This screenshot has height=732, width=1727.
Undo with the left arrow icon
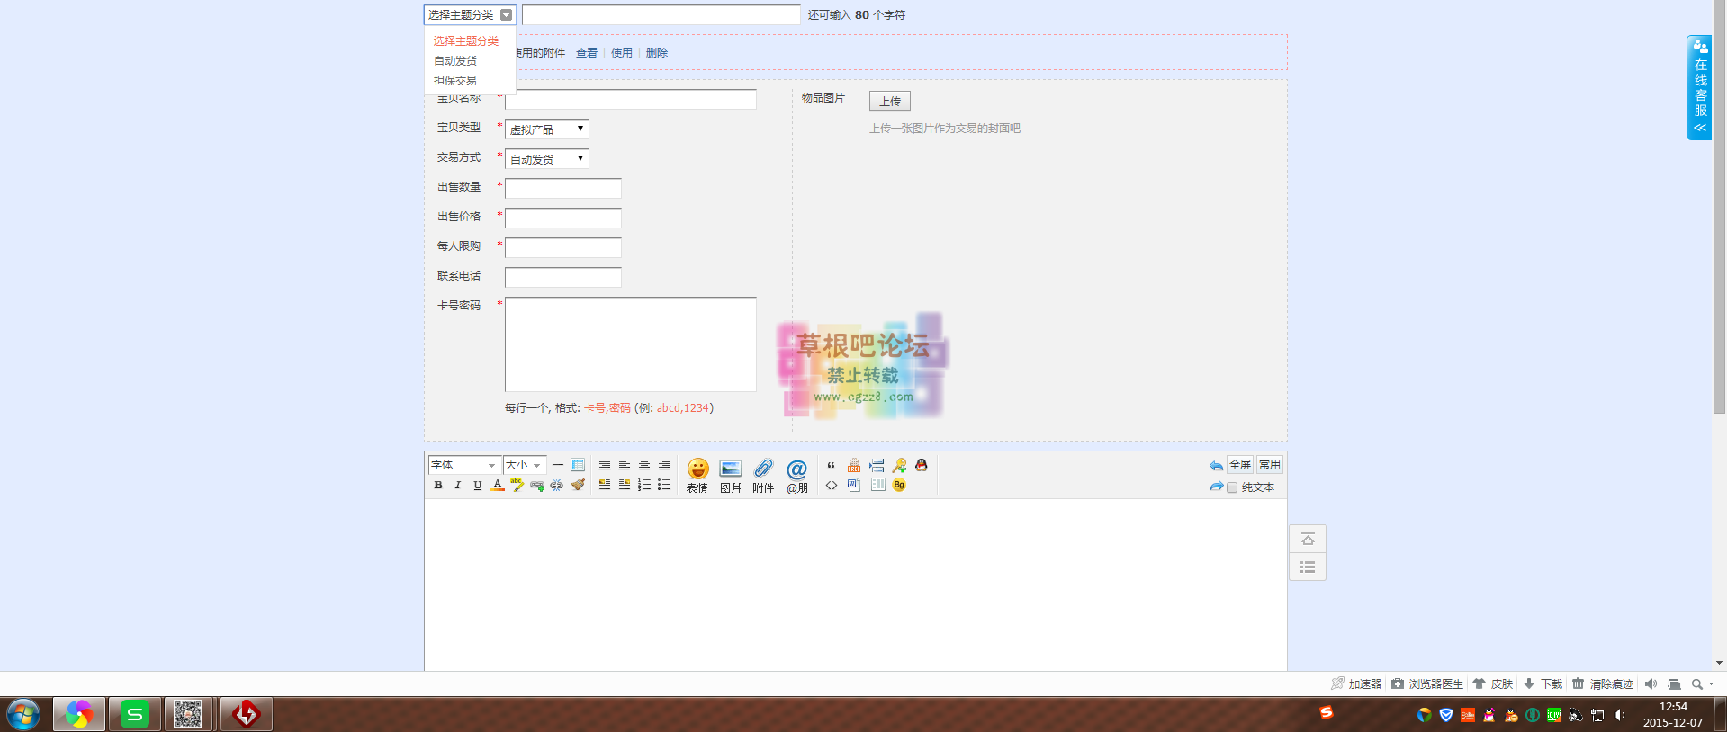(1216, 466)
